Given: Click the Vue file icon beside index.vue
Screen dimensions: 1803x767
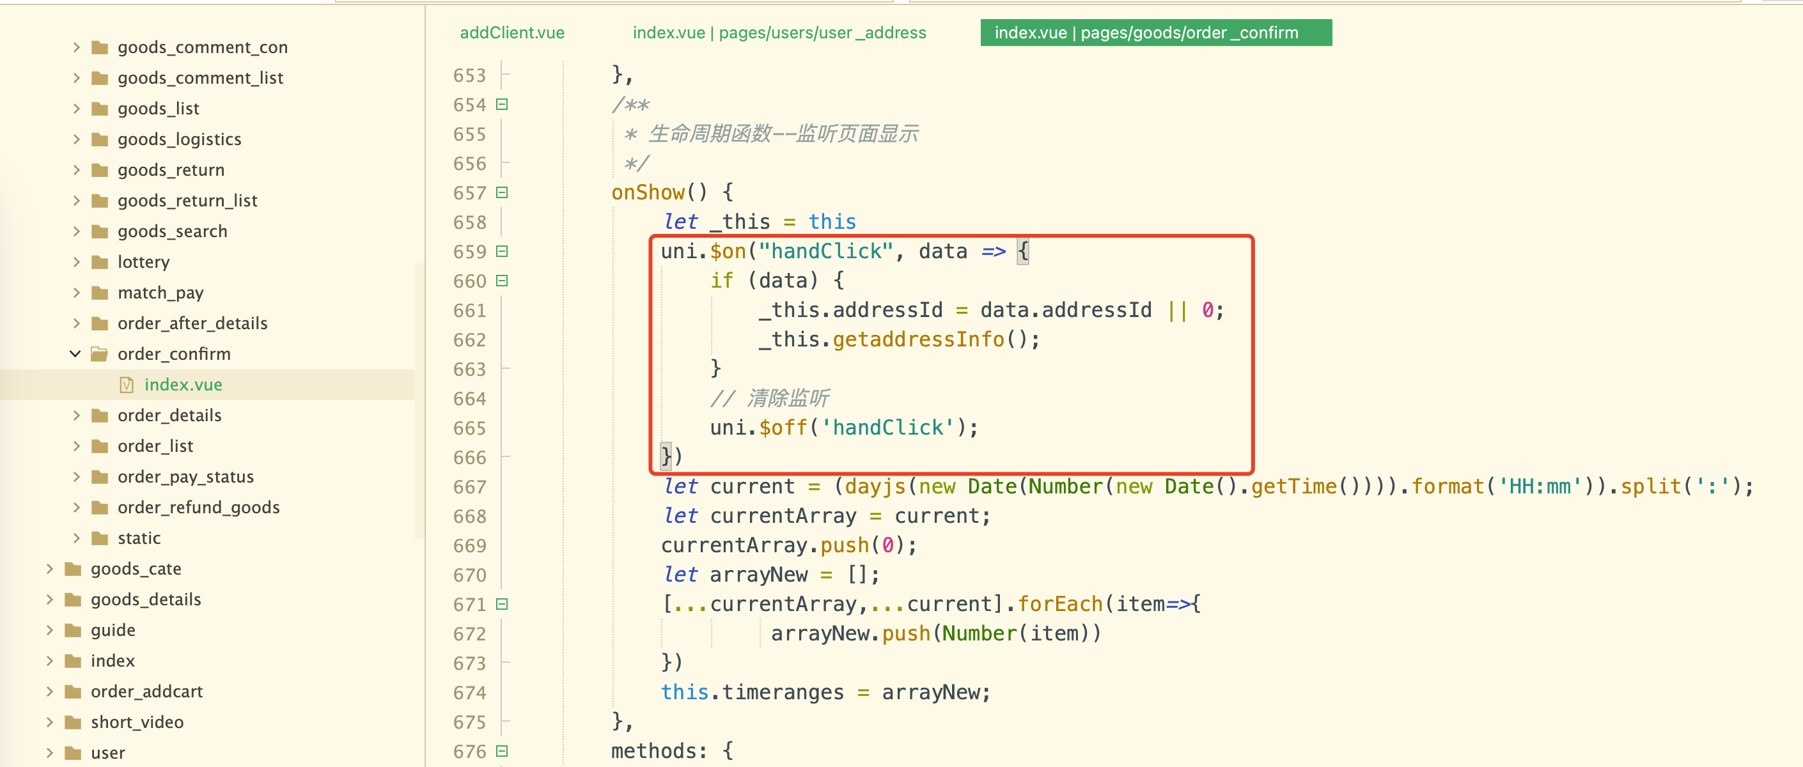Looking at the screenshot, I should tap(127, 385).
